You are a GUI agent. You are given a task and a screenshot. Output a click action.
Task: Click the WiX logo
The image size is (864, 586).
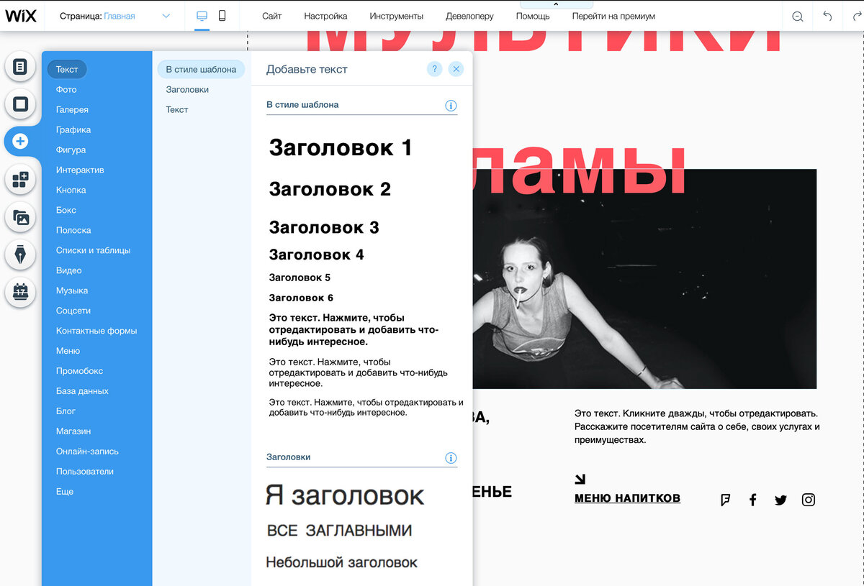coord(21,16)
